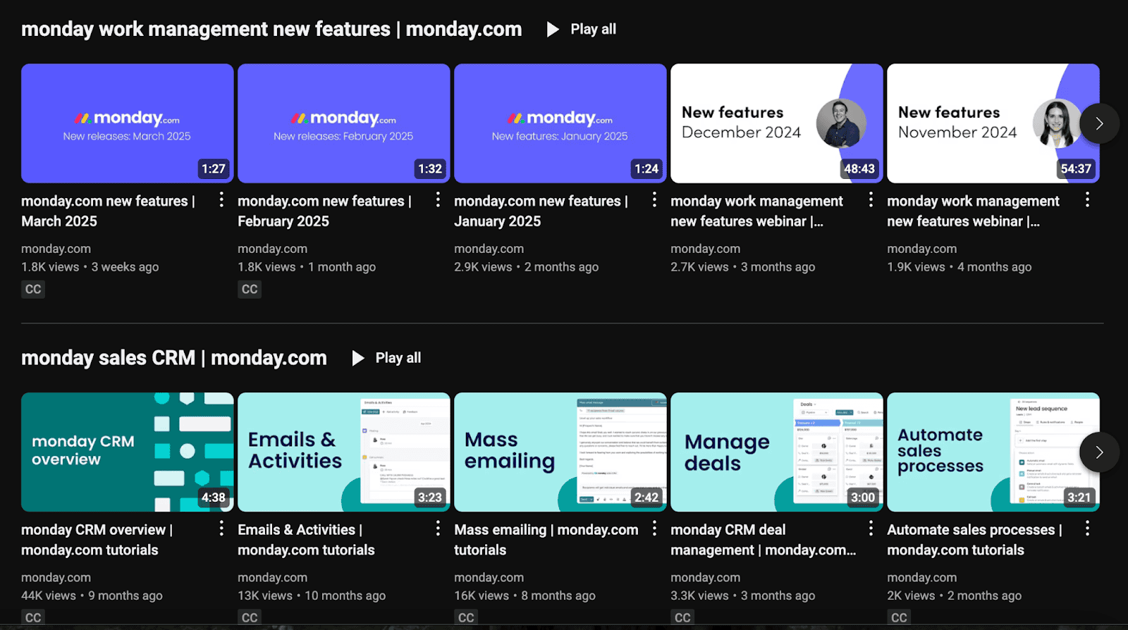1128x630 pixels.
Task: Click monday.com channel name under February 2025 video
Action: (273, 249)
